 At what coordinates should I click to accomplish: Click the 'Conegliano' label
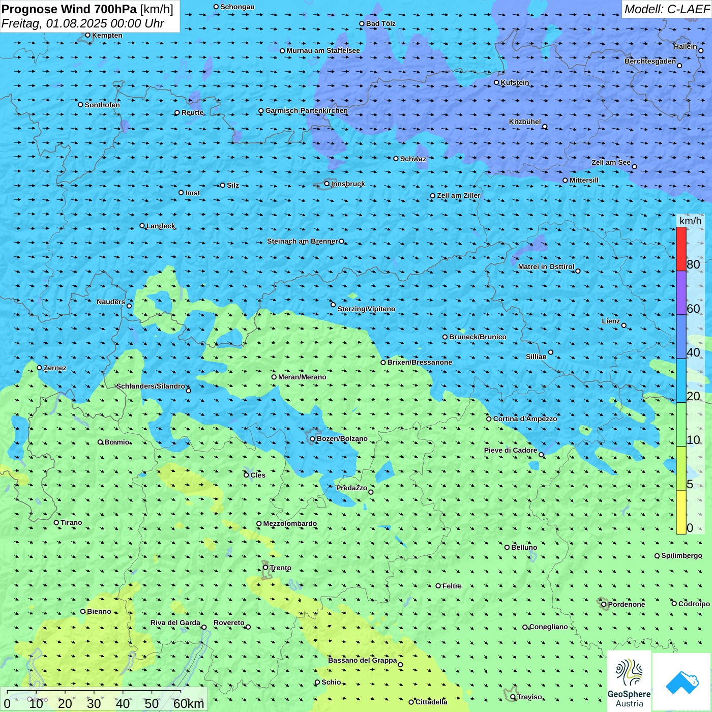tap(548, 627)
